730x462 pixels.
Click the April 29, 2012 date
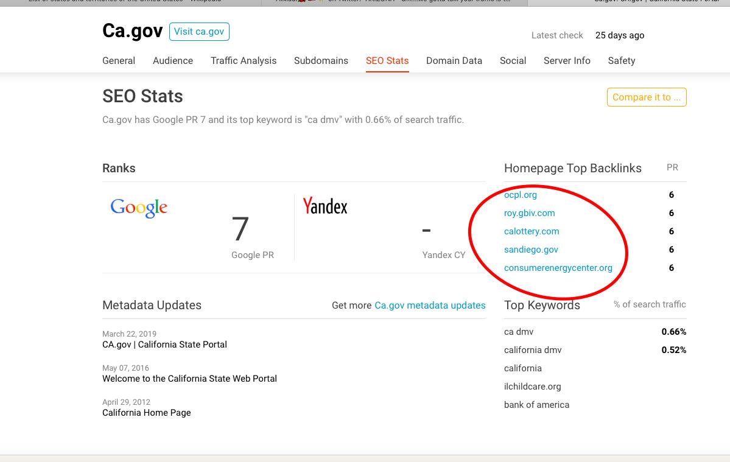pos(126,402)
